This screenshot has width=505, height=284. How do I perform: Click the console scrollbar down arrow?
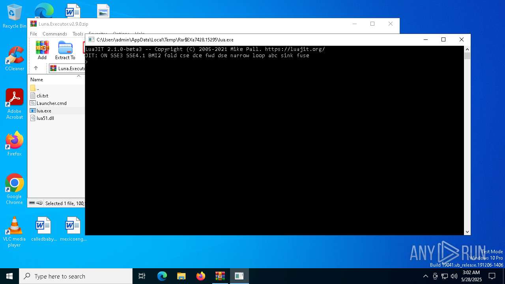coord(467,232)
